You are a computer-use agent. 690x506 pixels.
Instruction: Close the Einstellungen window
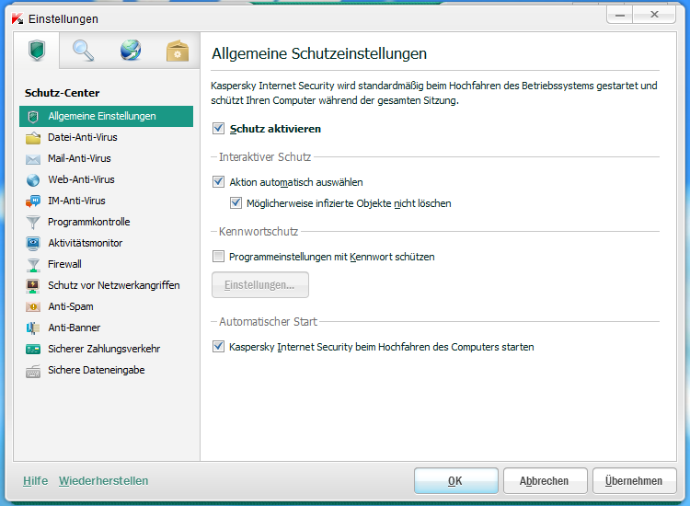pyautogui.click(x=654, y=15)
